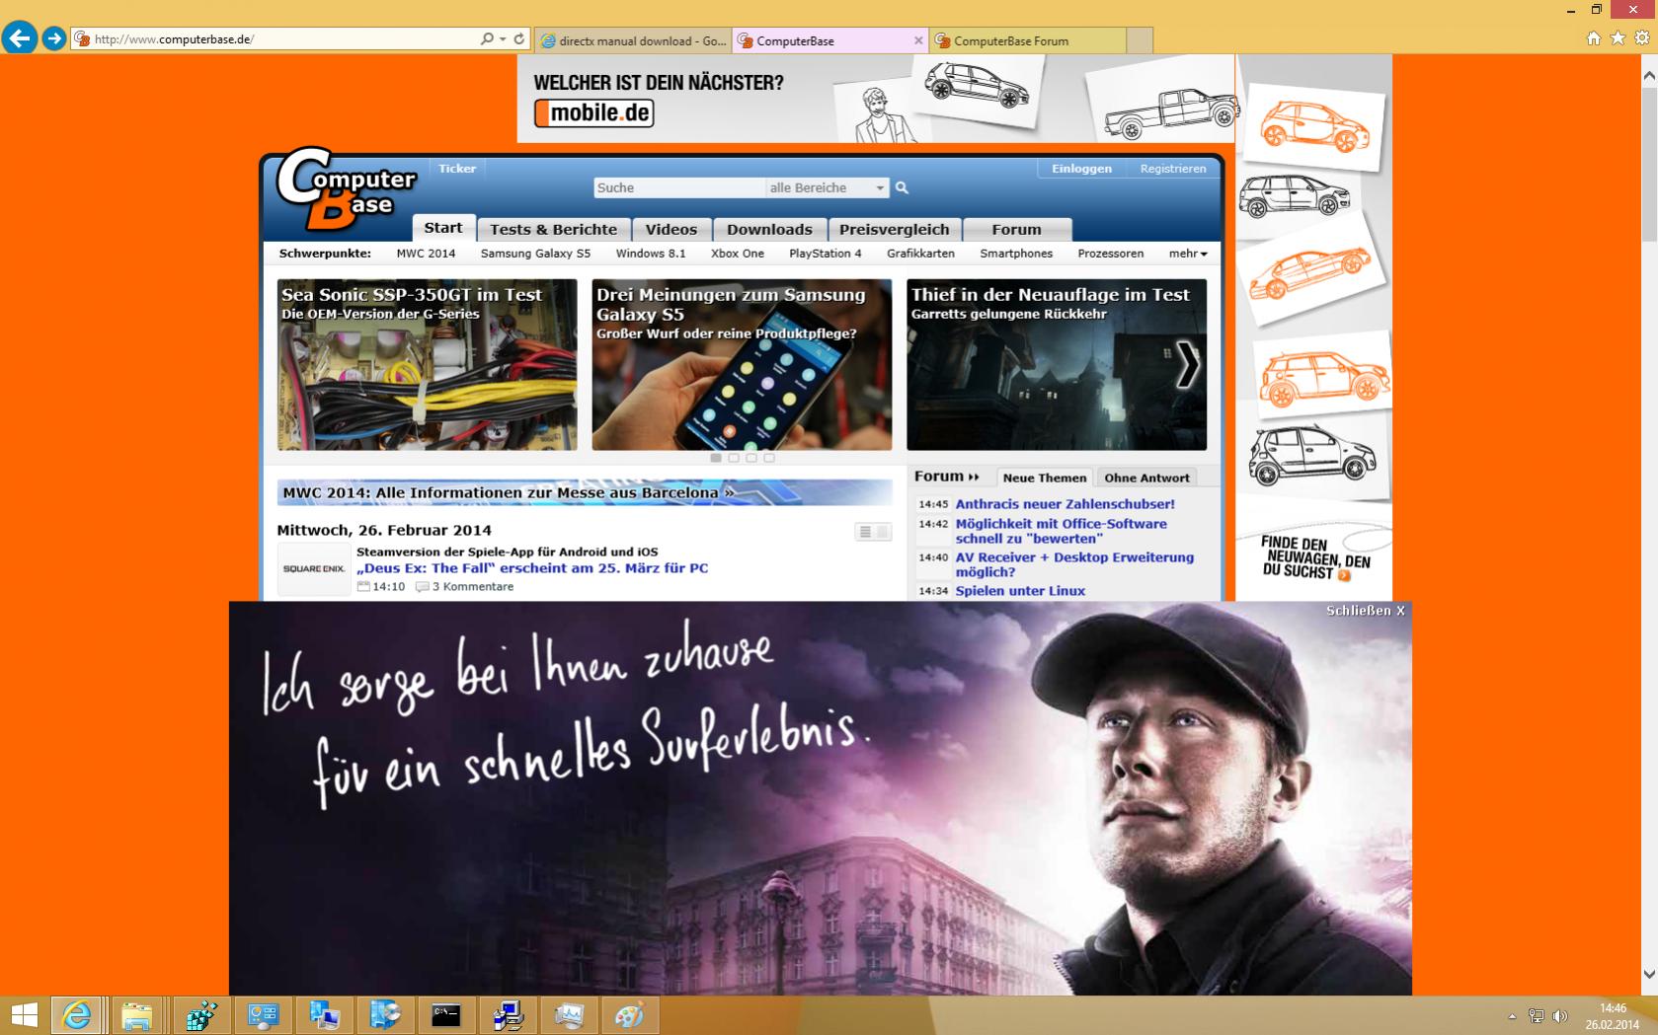Show hidden tray icons arrow
This screenshot has height=1035, width=1658.
(1512, 1016)
